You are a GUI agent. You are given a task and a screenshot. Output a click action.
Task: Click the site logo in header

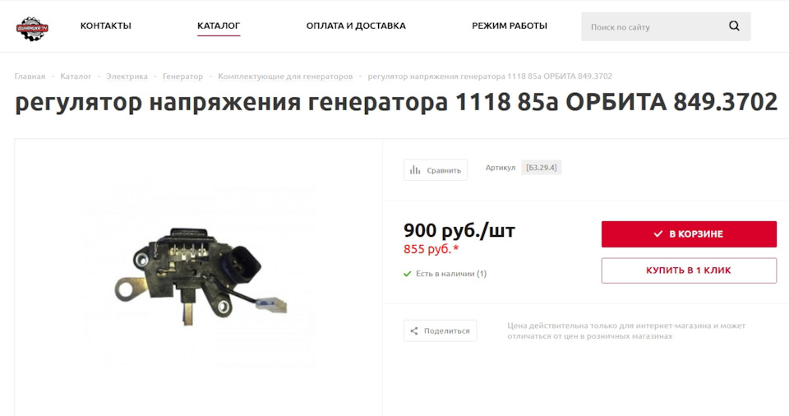click(32, 28)
